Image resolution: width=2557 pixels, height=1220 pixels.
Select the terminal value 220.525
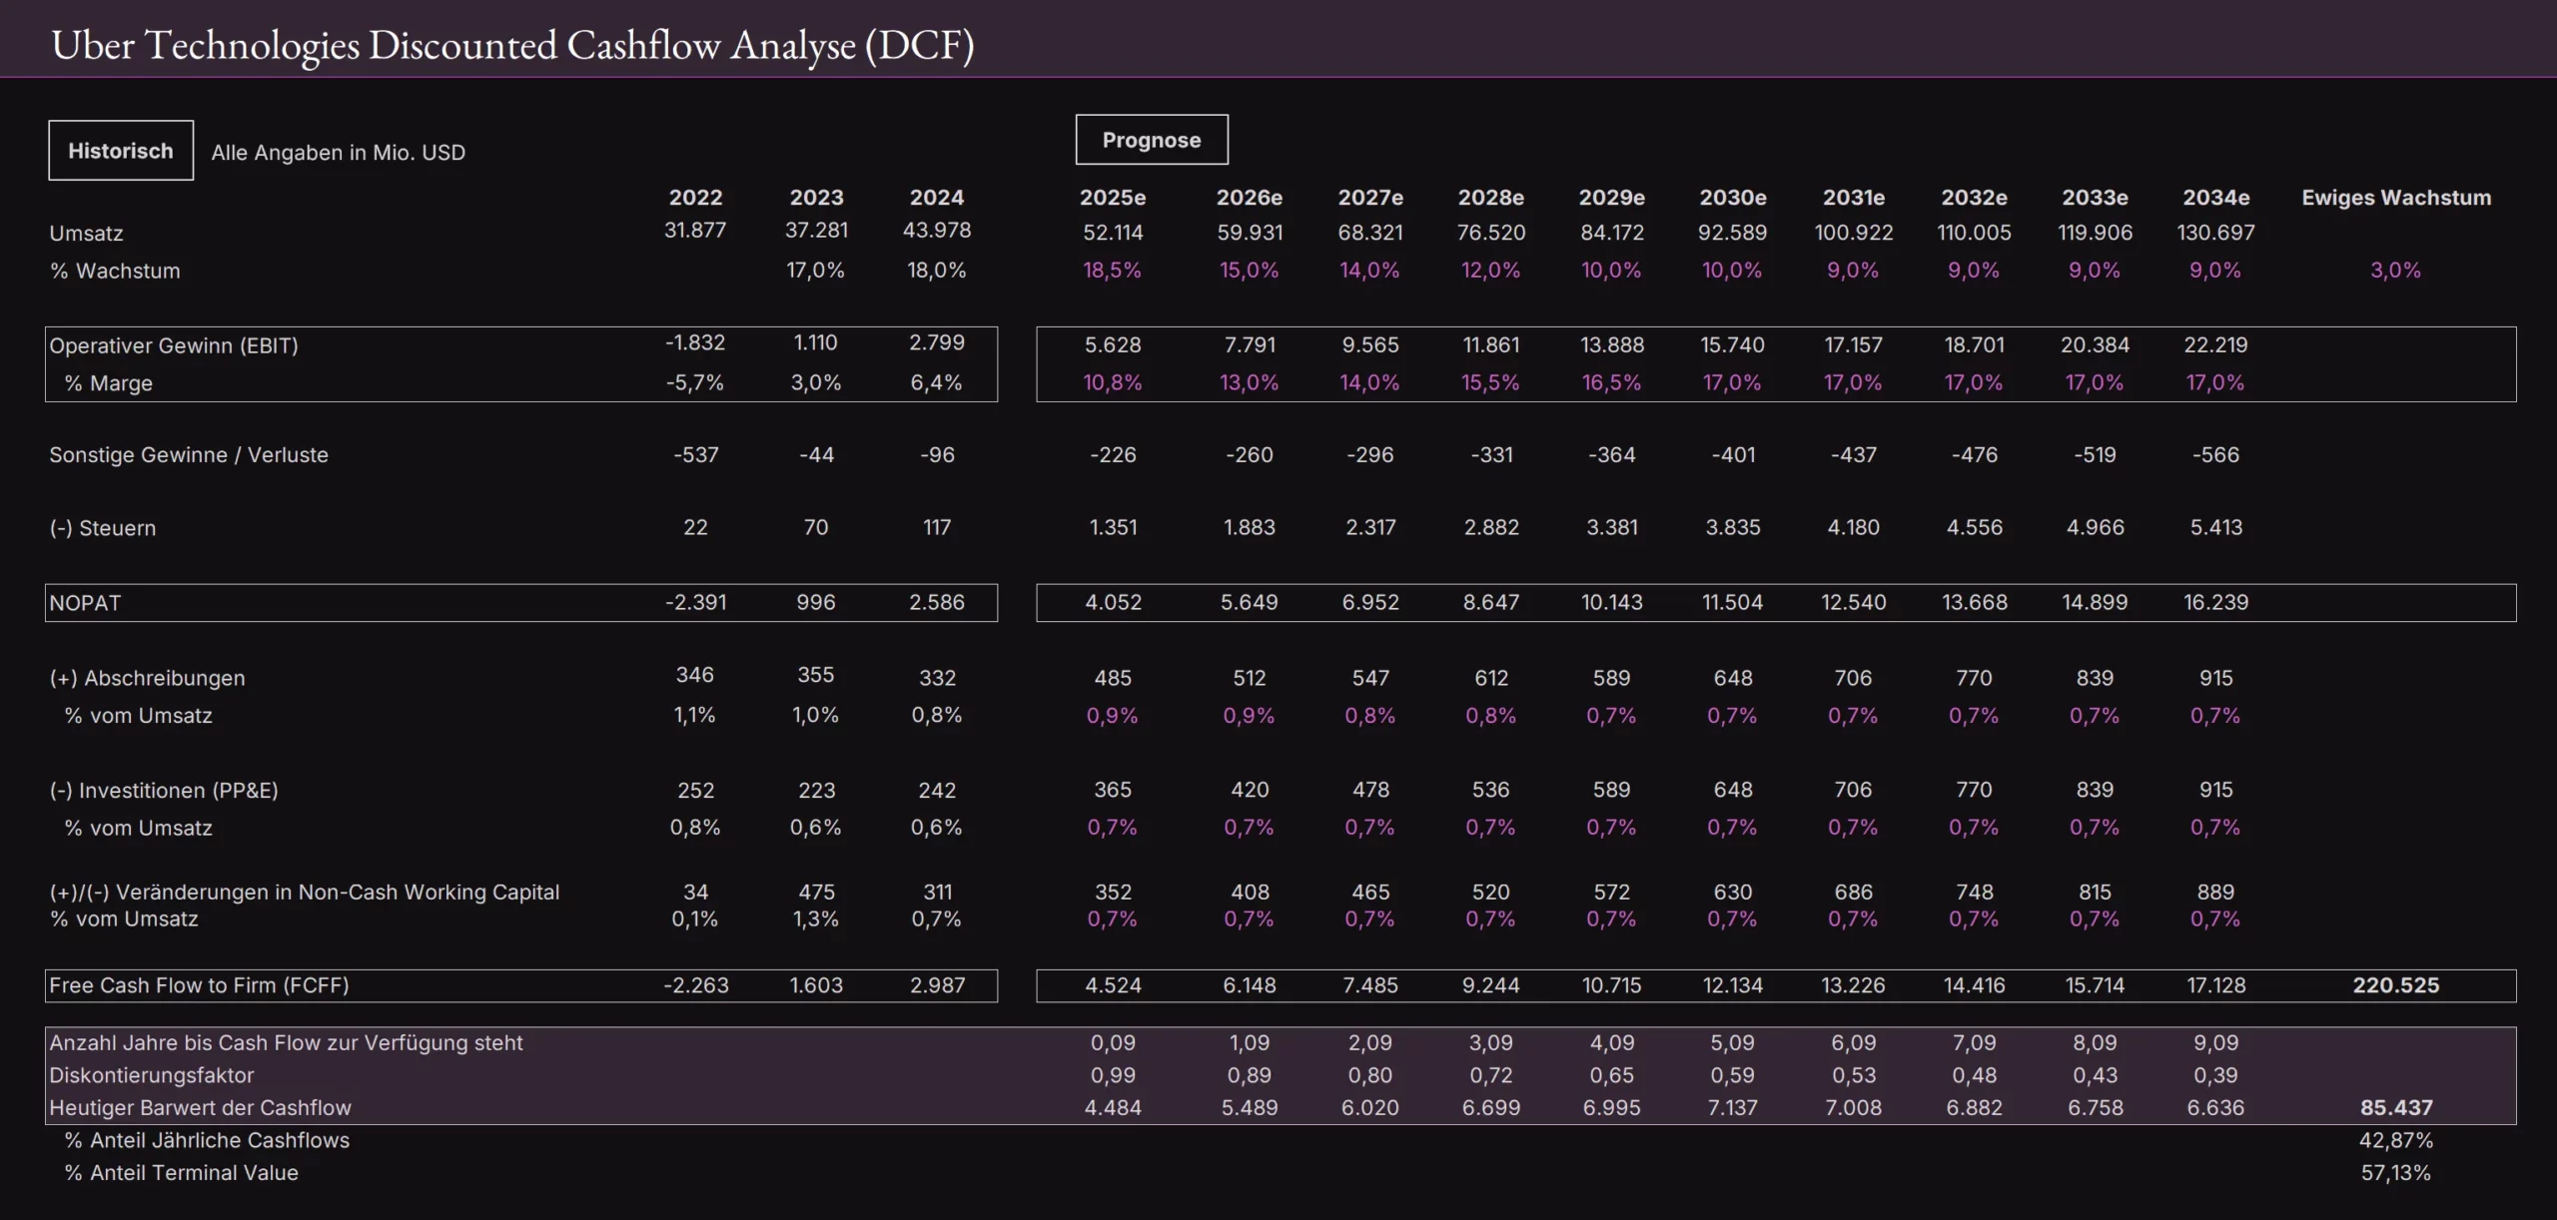(x=2396, y=986)
